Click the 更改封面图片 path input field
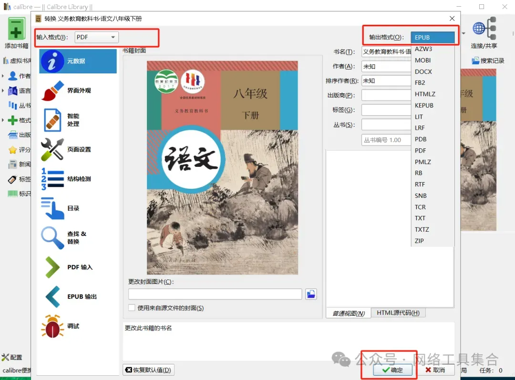515x380 pixels. pyautogui.click(x=215, y=294)
